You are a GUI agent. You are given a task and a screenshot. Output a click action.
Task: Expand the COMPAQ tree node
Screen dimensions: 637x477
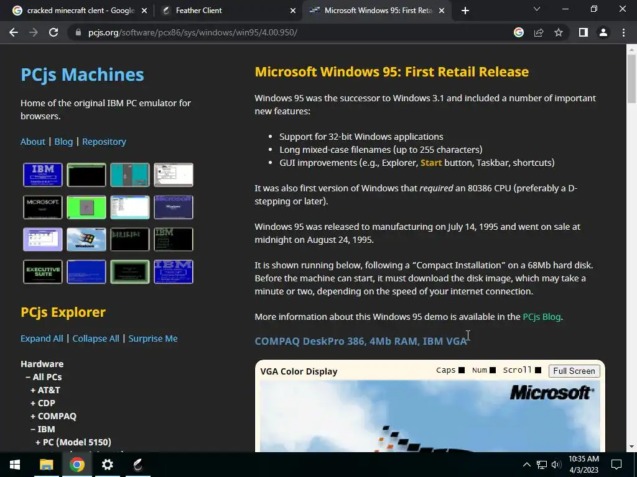(53, 416)
